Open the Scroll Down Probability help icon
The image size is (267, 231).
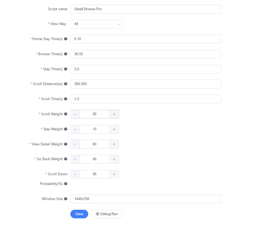pos(66,184)
